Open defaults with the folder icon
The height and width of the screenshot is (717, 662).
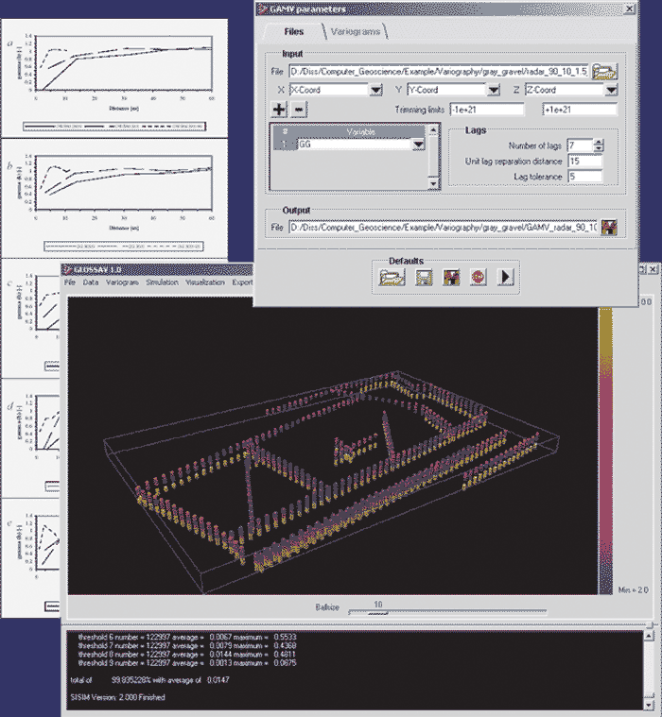click(x=390, y=277)
